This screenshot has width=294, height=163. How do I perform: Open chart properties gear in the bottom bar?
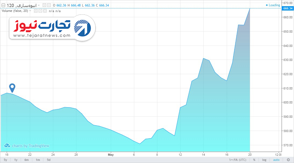pyautogui.click(x=288, y=160)
